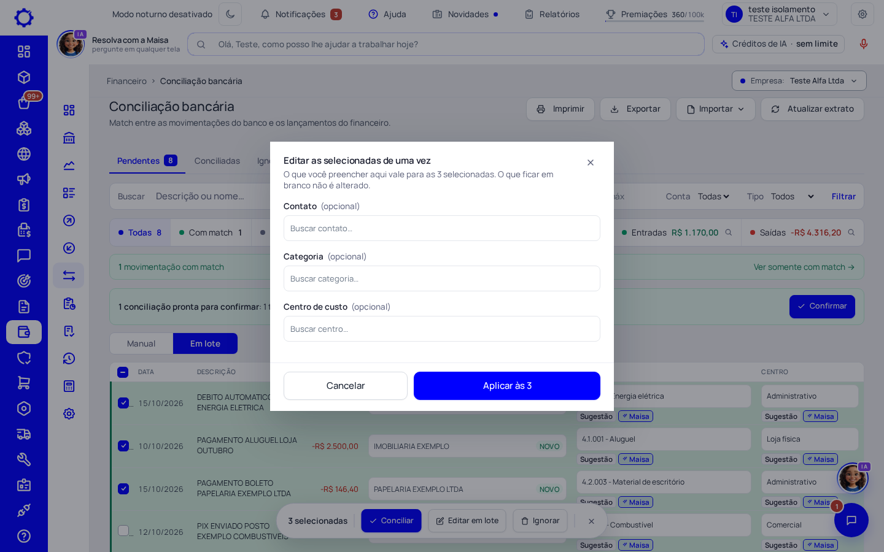The image size is (884, 552).
Task: Open the Buscar contato field
Action: pos(442,228)
